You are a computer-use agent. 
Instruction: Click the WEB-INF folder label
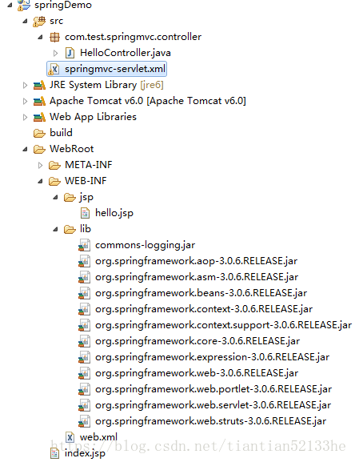[86, 181]
